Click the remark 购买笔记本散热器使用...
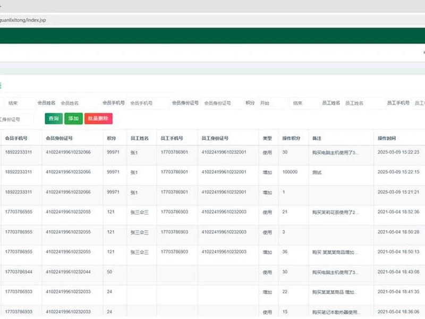 336,312
